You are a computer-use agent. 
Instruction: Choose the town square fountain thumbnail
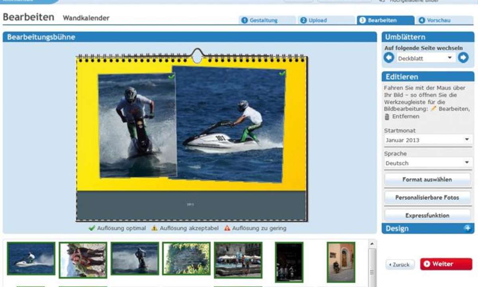click(238, 259)
